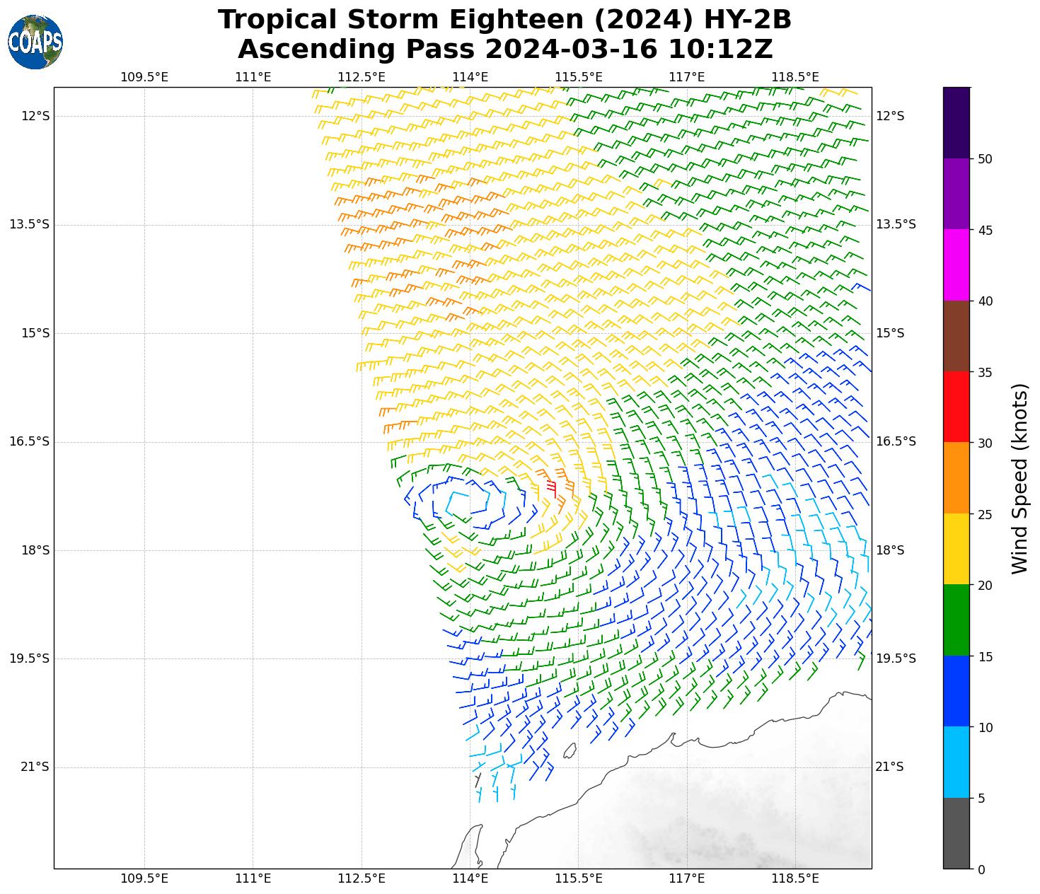Image resolution: width=1040 pixels, height=894 pixels.
Task: Select the green 15-20 knot colorbar band
Action: (956, 620)
